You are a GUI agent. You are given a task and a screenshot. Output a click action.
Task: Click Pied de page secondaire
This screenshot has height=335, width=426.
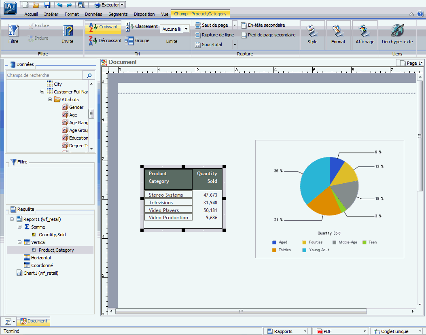pos(268,35)
